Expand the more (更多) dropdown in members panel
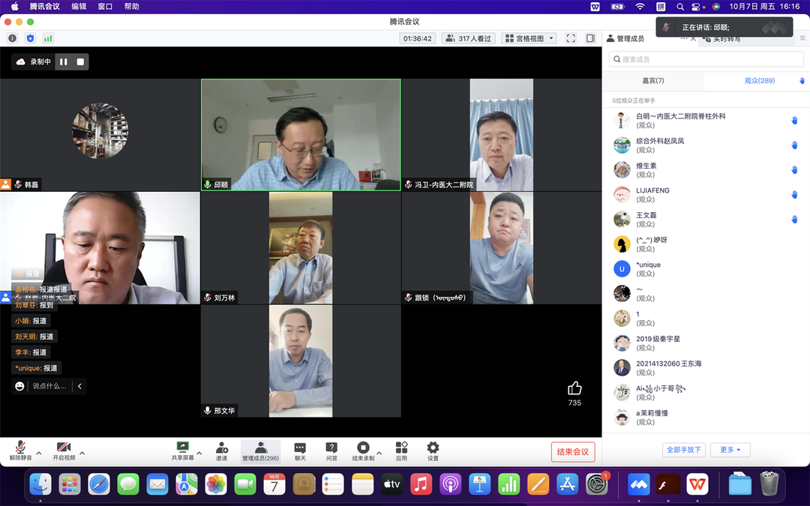 pyautogui.click(x=730, y=450)
